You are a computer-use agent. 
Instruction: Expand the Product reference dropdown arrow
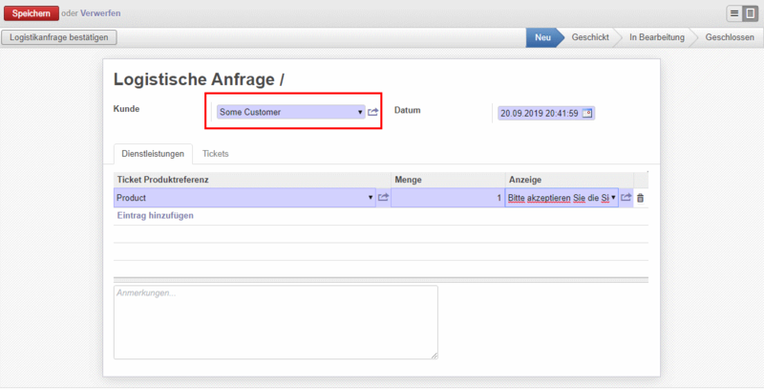point(371,198)
